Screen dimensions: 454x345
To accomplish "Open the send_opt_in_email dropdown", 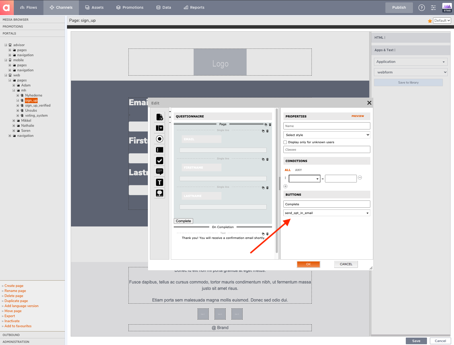I will 327,213.
